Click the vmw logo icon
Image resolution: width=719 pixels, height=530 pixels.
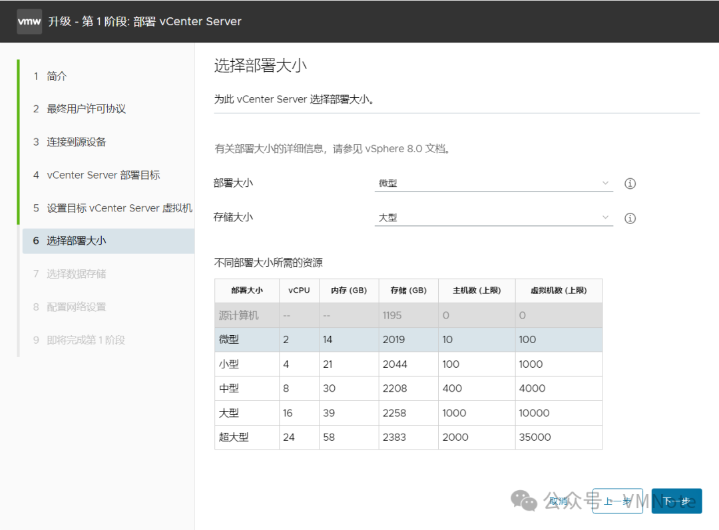coord(29,21)
